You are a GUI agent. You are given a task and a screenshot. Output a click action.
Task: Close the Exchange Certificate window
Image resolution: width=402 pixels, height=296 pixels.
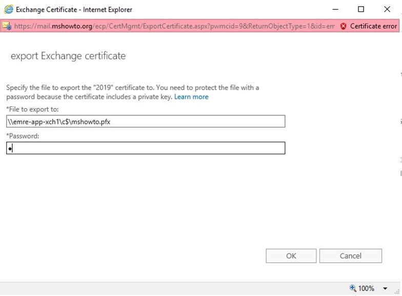tap(387, 9)
